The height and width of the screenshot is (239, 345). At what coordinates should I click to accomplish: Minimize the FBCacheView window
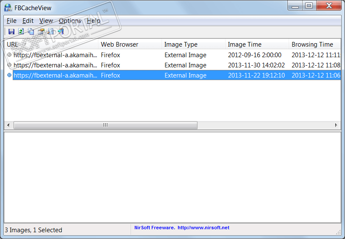click(295, 6)
